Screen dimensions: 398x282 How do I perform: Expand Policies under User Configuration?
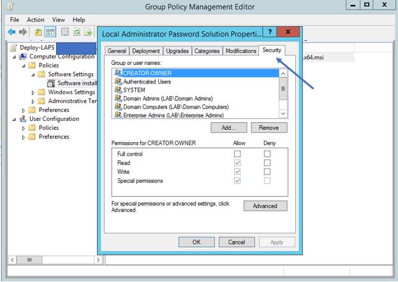(24, 129)
